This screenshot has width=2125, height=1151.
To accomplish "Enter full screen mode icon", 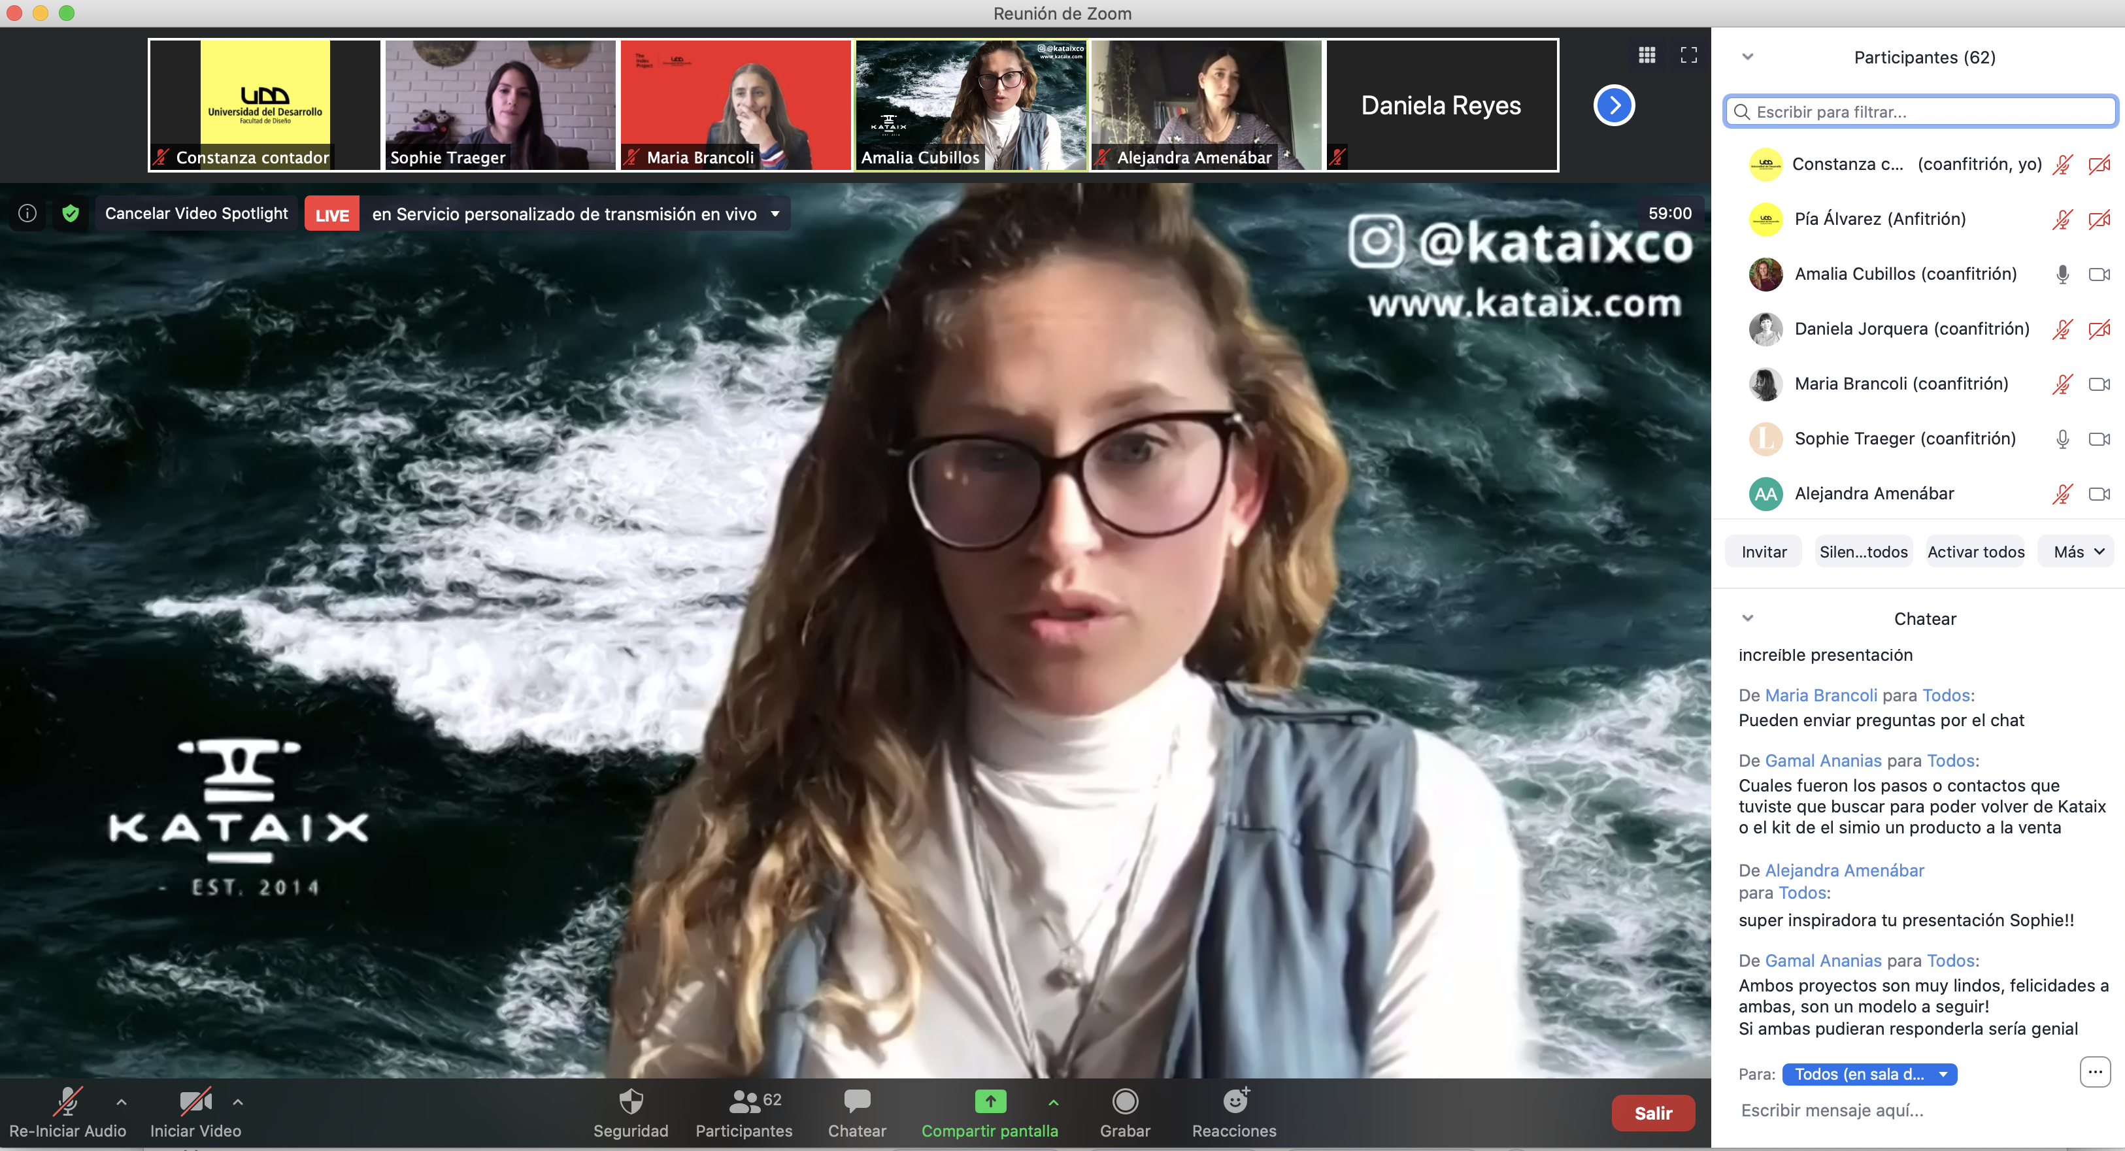I will point(1688,56).
